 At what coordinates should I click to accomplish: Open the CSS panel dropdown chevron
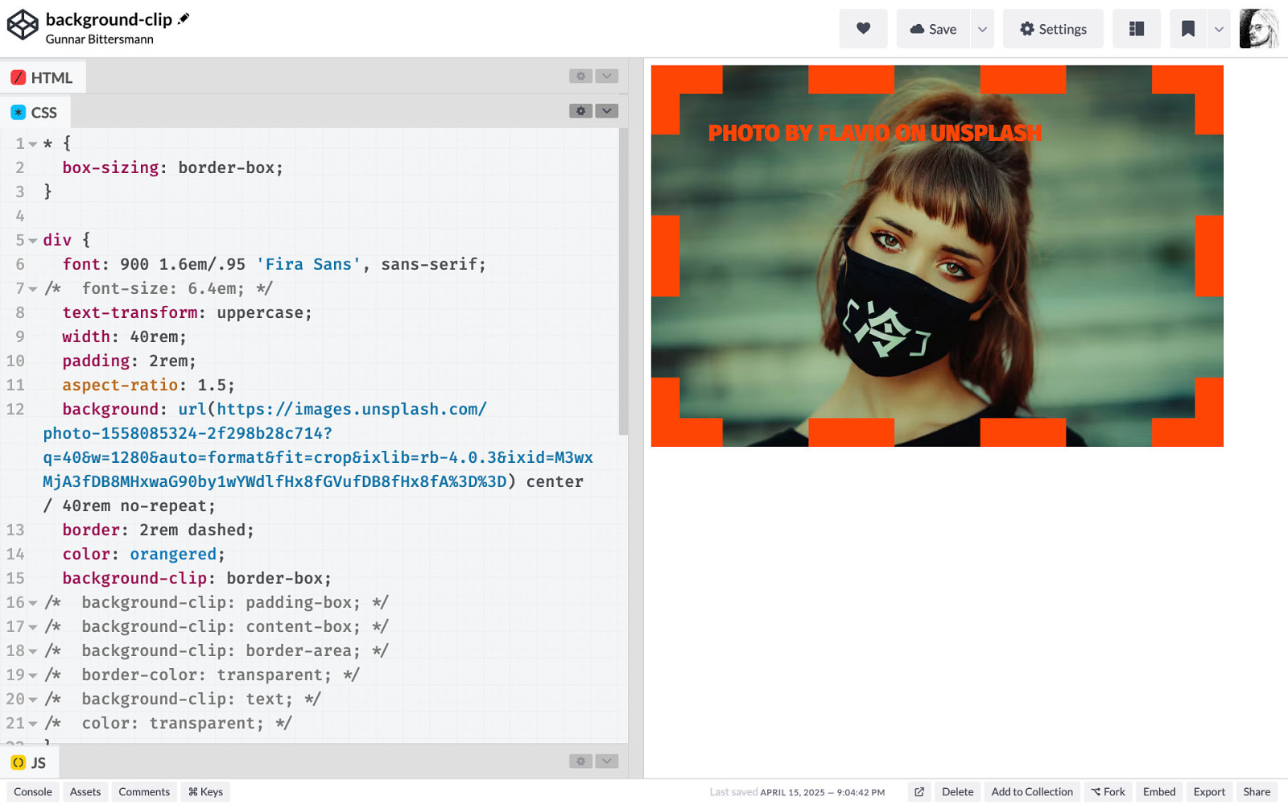[x=607, y=111]
